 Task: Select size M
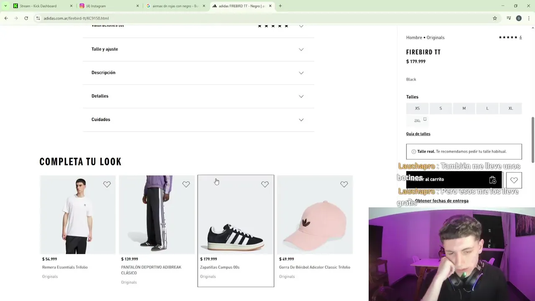(464, 108)
